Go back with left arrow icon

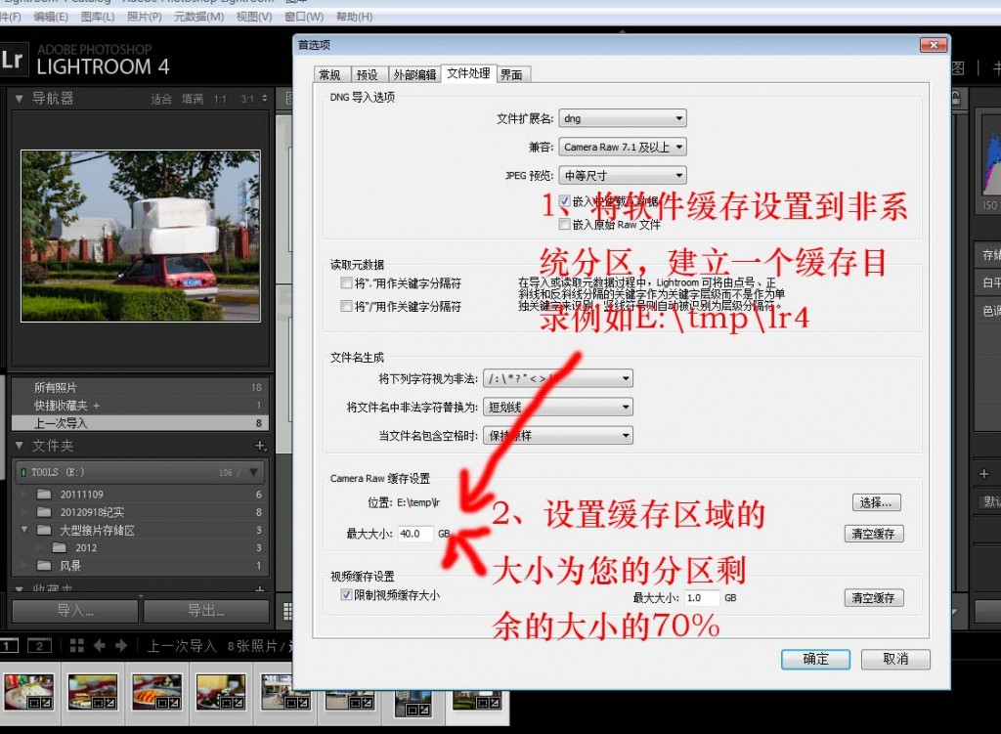click(x=100, y=645)
